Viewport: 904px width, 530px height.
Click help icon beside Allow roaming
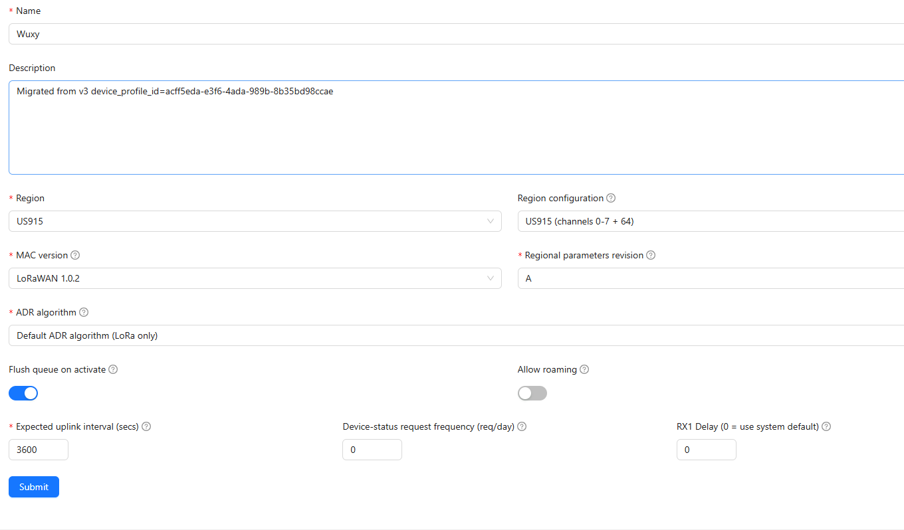pyautogui.click(x=584, y=369)
